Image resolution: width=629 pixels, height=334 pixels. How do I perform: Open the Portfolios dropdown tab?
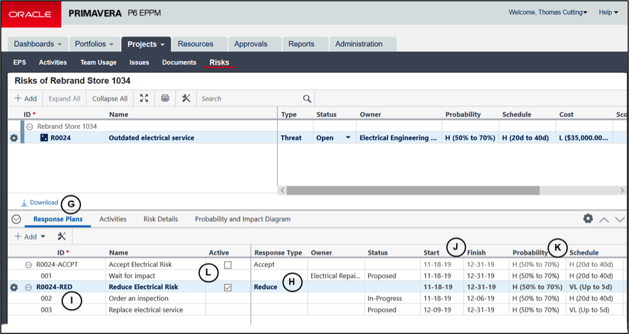coord(94,44)
